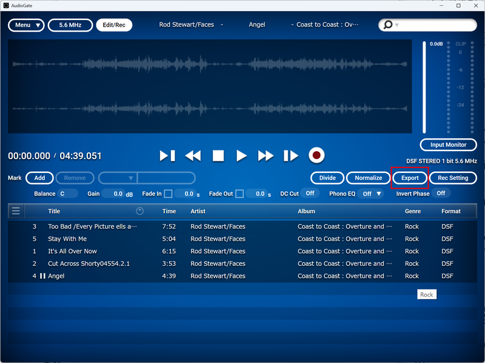The height and width of the screenshot is (363, 485).
Task: Skip to track start icon
Action: point(167,155)
